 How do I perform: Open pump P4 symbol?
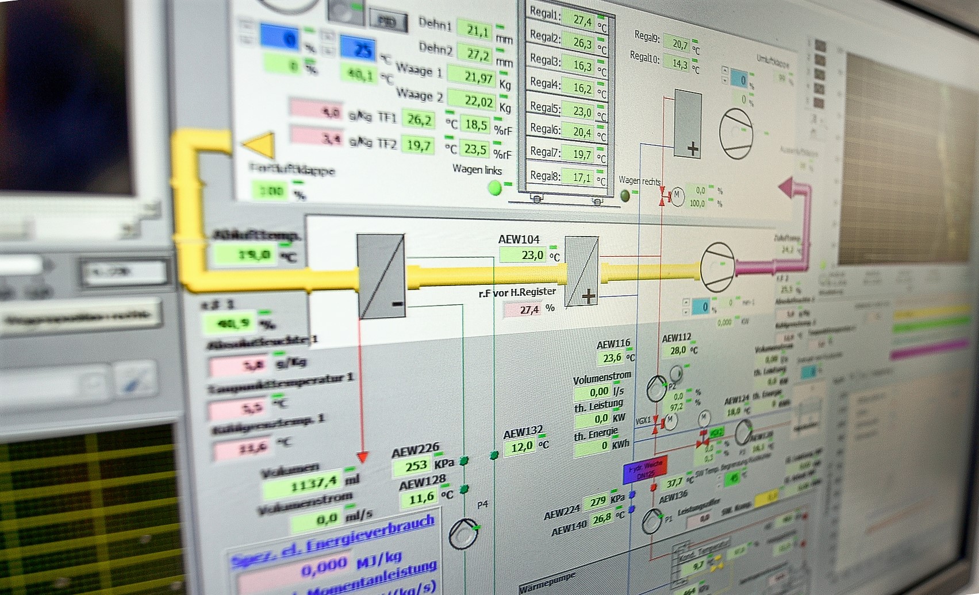(x=463, y=534)
